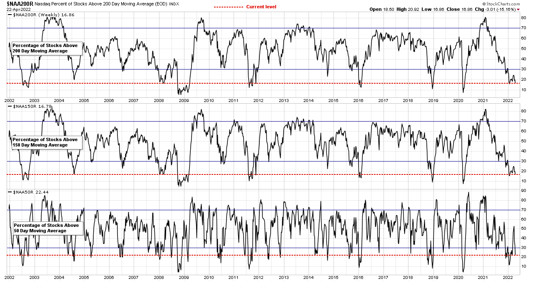
Task: Click the 50 label on the $NAA150R axis
Action: [524, 141]
